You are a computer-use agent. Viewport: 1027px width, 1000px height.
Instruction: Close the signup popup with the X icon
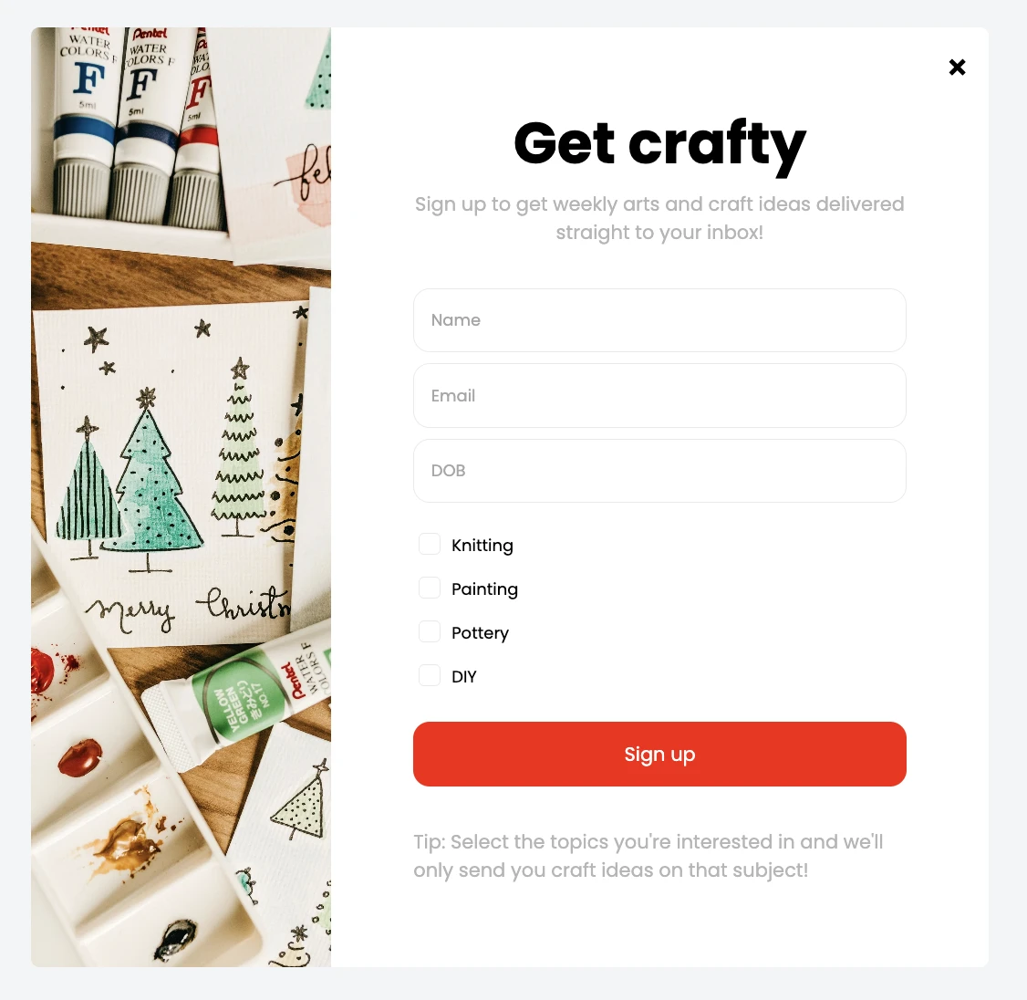957,67
